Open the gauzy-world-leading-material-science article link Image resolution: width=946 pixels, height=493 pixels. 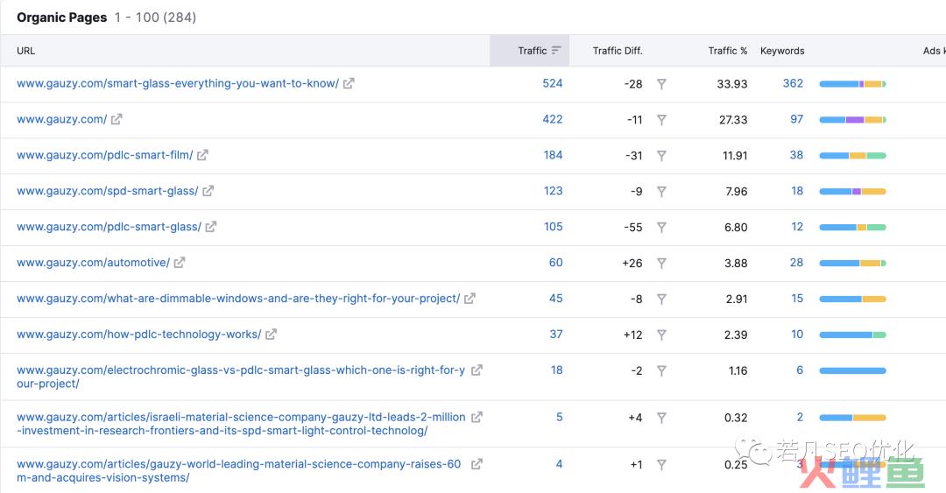[238, 471]
